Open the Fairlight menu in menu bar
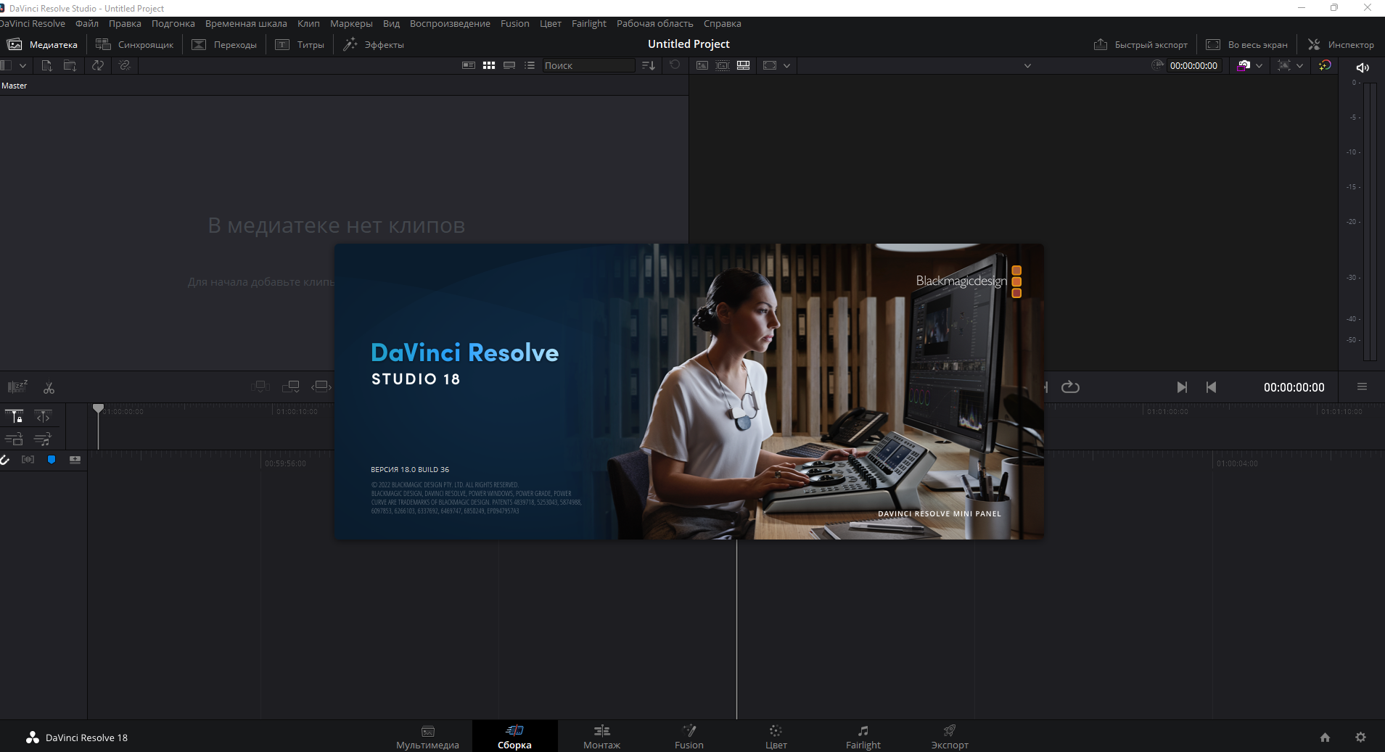 588,24
